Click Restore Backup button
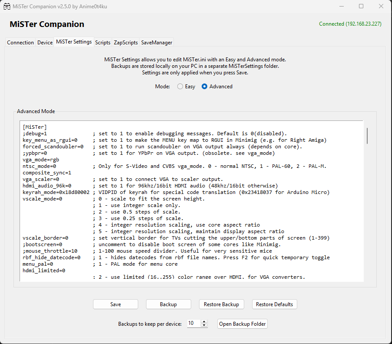This screenshot has height=344, width=392. [x=222, y=304]
